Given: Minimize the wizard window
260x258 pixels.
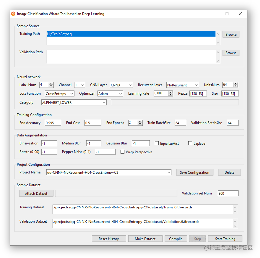Looking at the screenshot, I should pos(214,14).
